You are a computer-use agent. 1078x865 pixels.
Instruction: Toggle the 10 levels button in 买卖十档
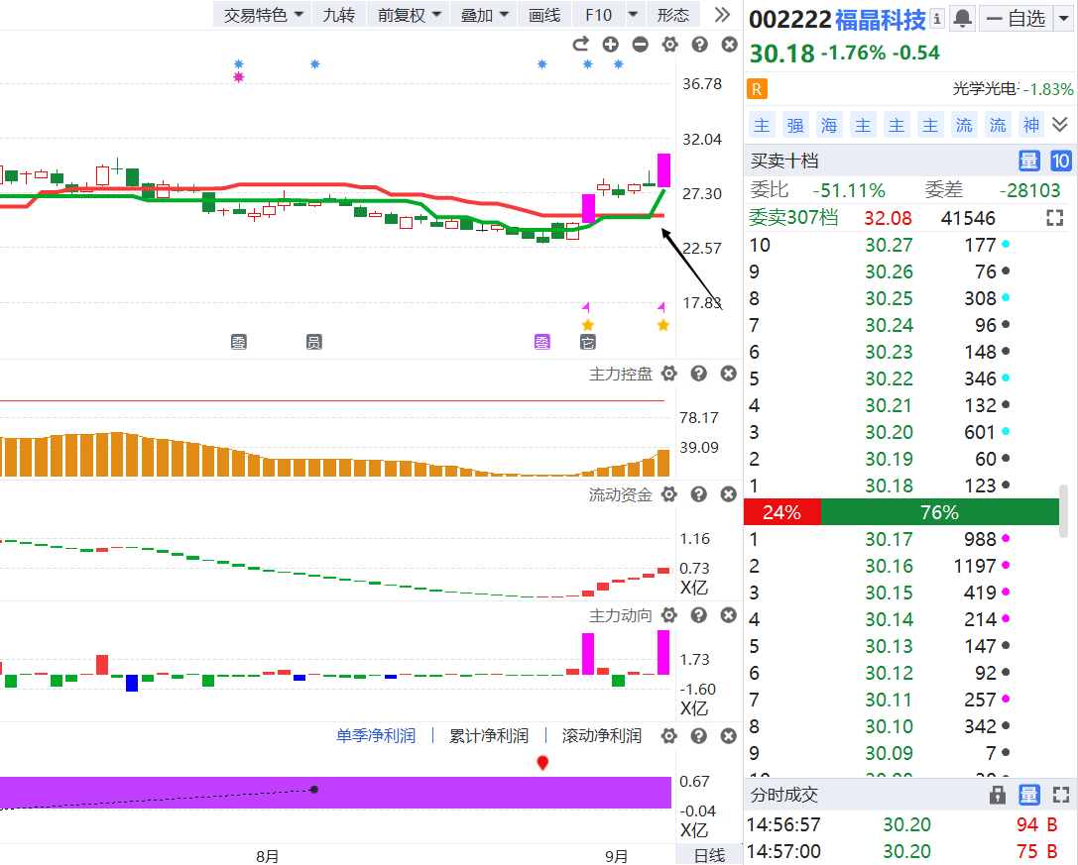1061,161
